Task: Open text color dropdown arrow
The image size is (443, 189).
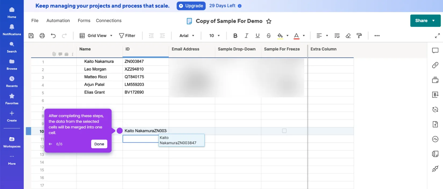Action: point(304,36)
